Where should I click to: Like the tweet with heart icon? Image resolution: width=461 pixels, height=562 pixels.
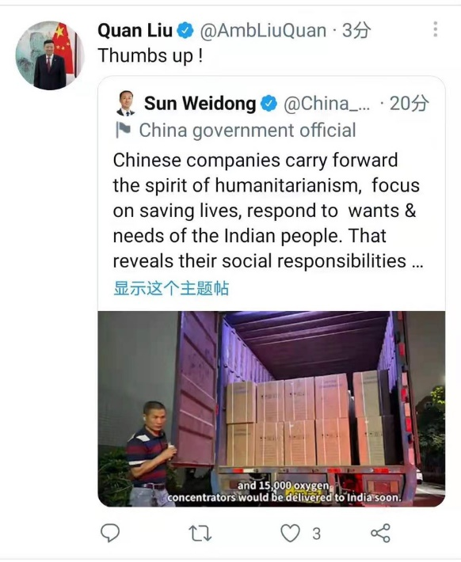click(290, 533)
